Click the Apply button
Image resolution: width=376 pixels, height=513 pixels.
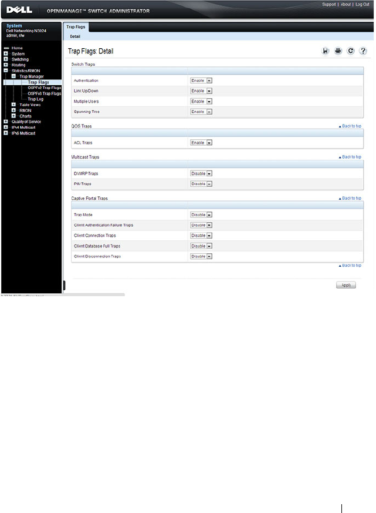click(346, 285)
